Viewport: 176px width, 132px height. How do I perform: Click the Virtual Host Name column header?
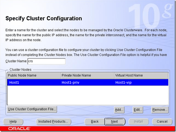click(141, 75)
